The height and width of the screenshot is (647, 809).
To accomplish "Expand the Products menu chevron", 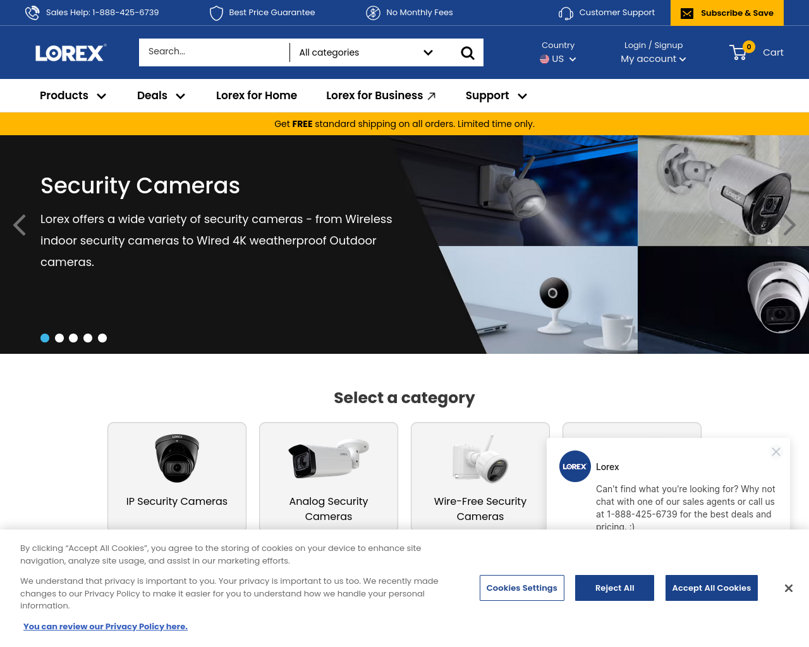I will point(102,96).
